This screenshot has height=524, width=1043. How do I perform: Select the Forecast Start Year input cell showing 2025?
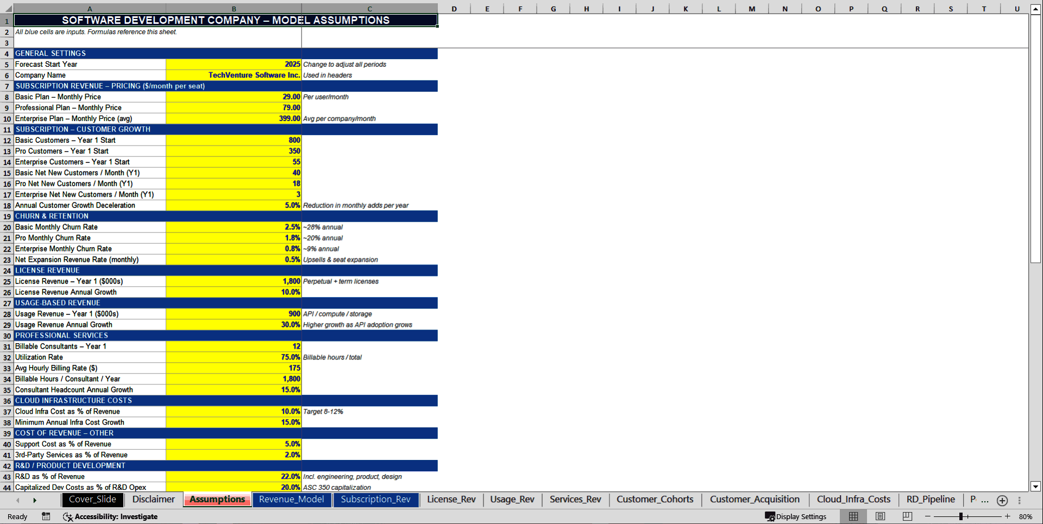coord(234,64)
